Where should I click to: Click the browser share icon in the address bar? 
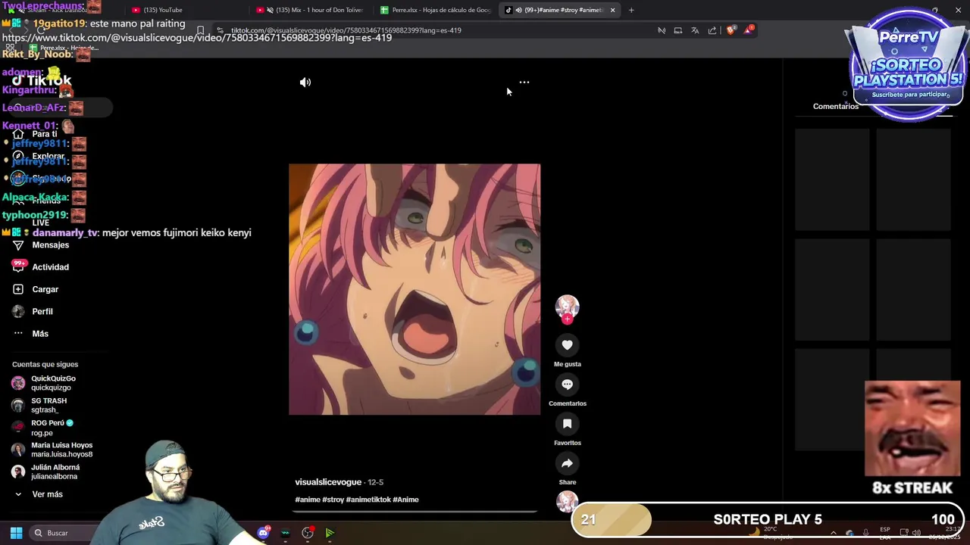[x=712, y=30]
